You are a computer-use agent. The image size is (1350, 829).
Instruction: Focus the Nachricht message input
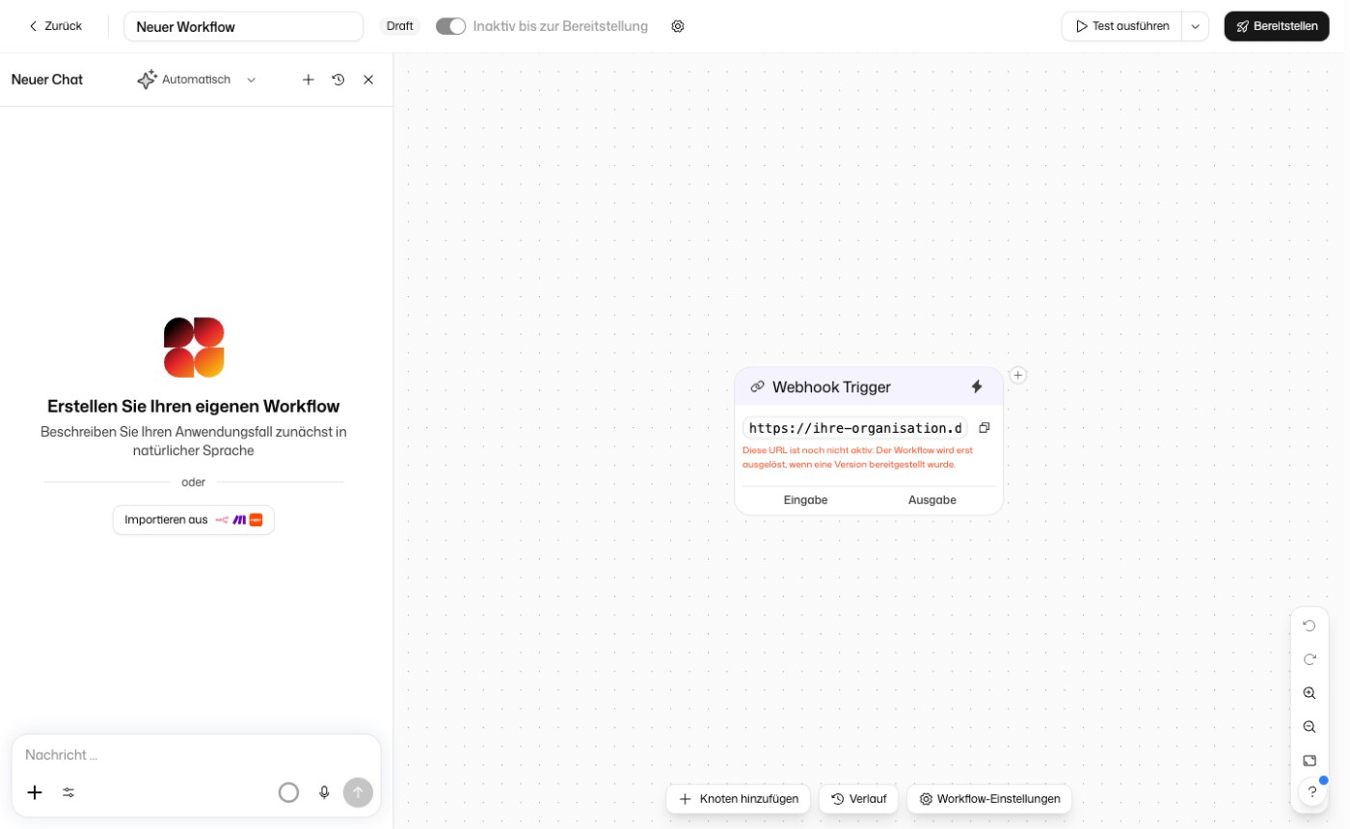point(197,756)
